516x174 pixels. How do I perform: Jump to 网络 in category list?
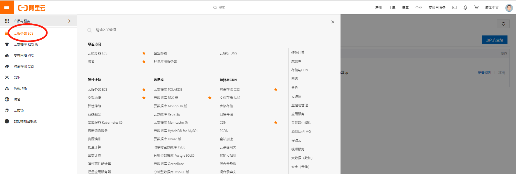click(x=295, y=79)
